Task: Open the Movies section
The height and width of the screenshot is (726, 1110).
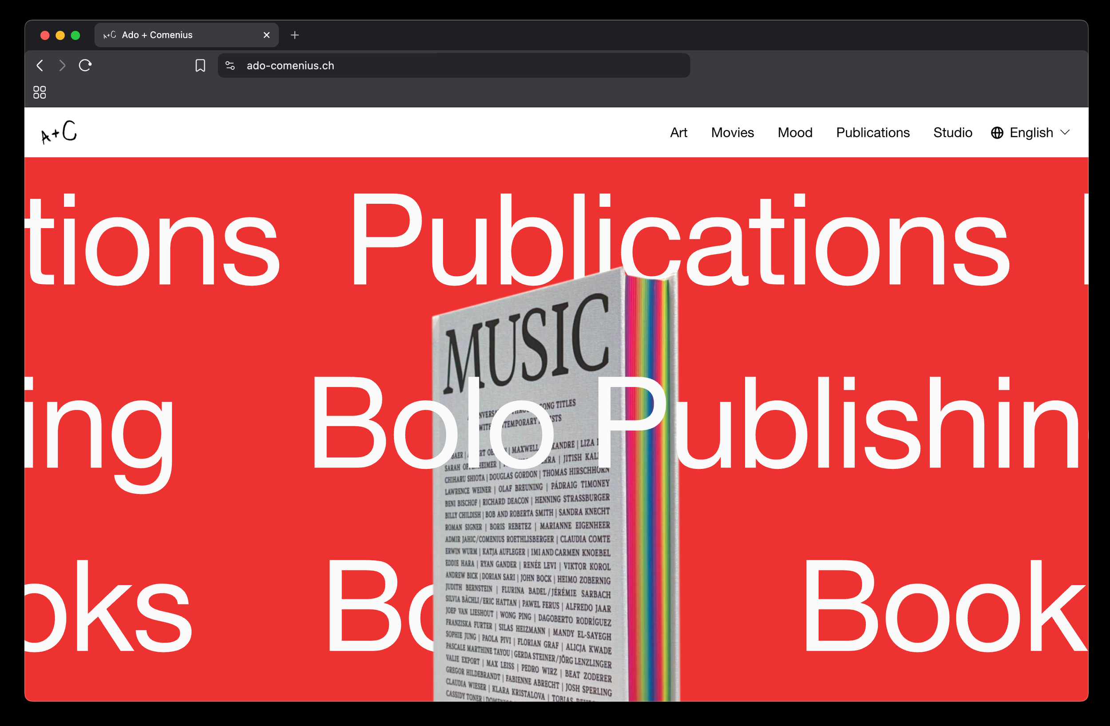Action: pos(732,132)
